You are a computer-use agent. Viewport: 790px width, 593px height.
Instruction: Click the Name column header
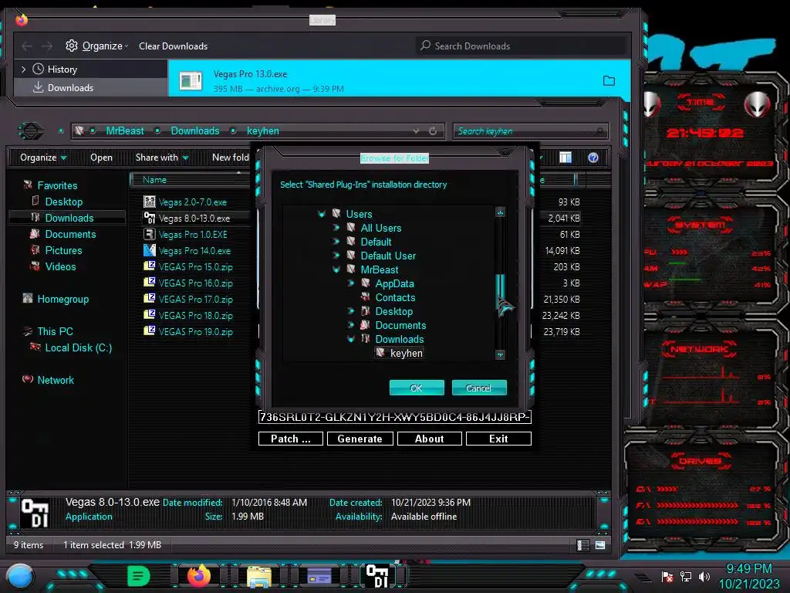[154, 179]
